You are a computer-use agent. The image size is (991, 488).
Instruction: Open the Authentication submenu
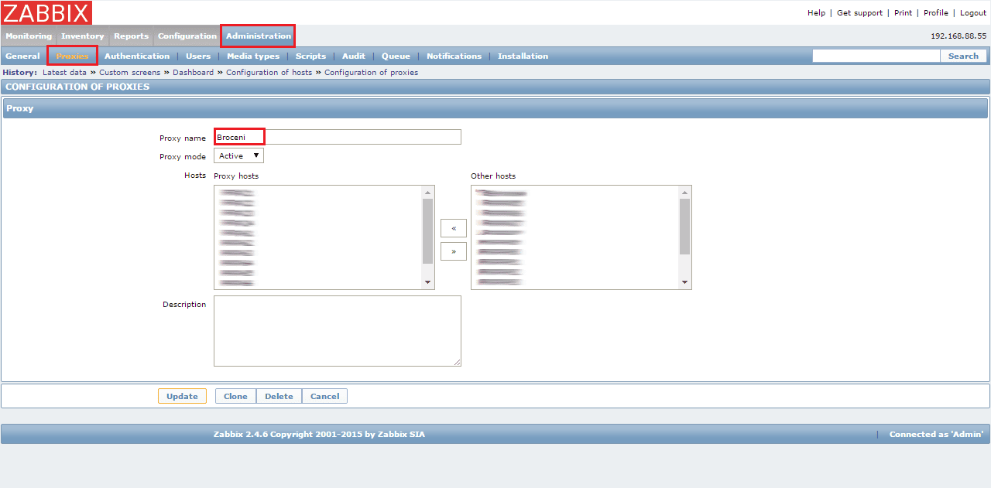tap(137, 56)
